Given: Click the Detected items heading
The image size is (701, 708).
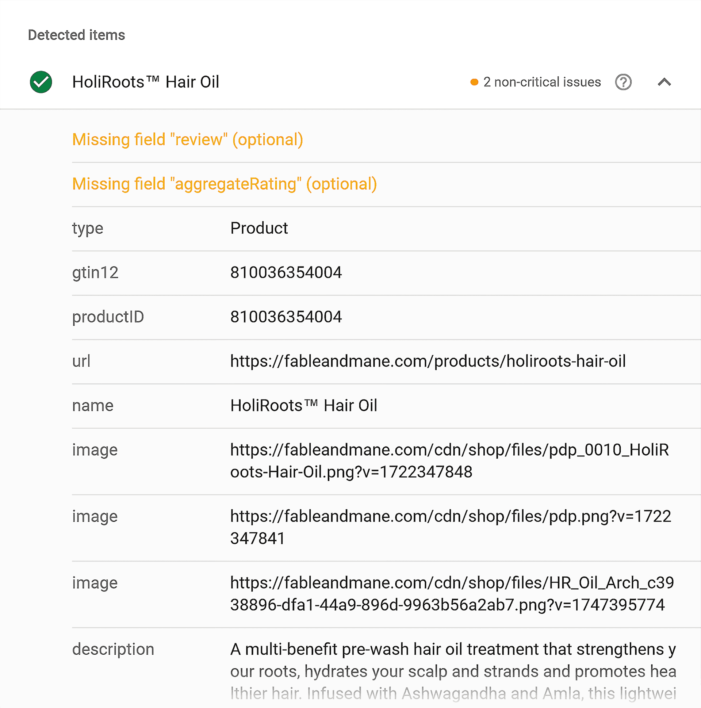Looking at the screenshot, I should [76, 35].
